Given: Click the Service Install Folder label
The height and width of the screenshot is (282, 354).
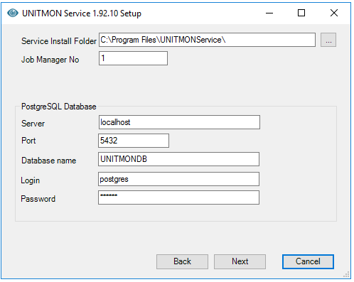Looking at the screenshot, I should tap(59, 41).
